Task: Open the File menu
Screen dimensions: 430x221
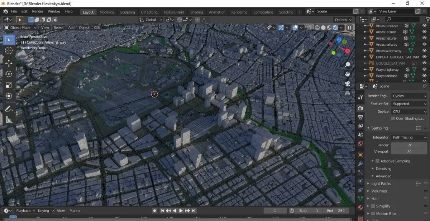Action: [x=14, y=11]
